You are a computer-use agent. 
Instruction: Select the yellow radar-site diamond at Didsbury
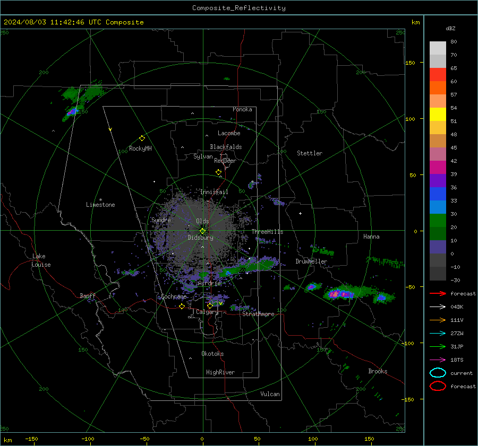pyautogui.click(x=202, y=231)
